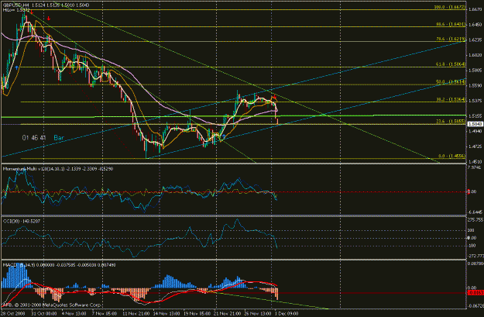Select the 100.0 Fibonacci level label
Screen dimensions: 484x317
tap(450, 7)
